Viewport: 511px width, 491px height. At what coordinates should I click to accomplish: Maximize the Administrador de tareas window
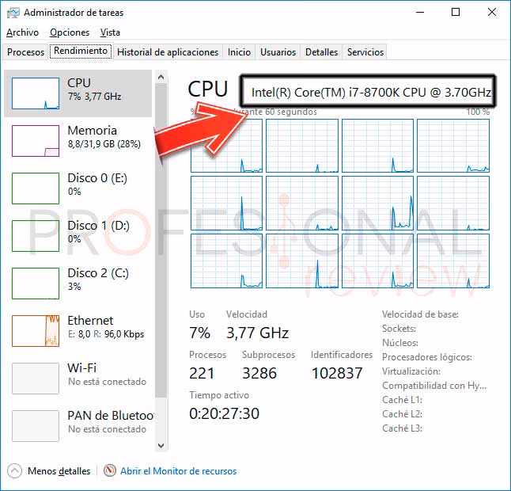[456, 13]
